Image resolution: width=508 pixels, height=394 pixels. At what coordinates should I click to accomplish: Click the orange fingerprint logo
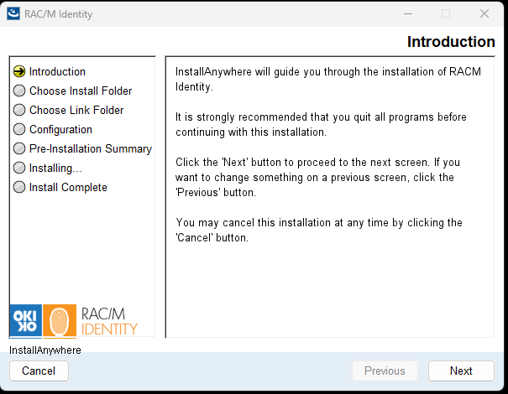click(x=59, y=320)
